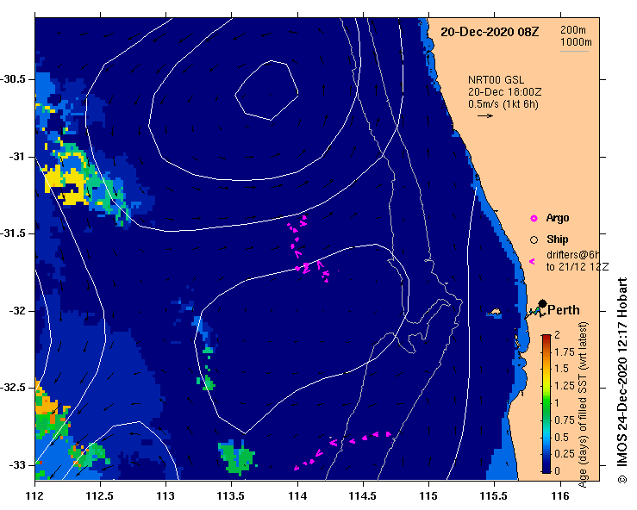Click the colorbar value 0.75
This screenshot has height=510, width=637.
pos(565,420)
